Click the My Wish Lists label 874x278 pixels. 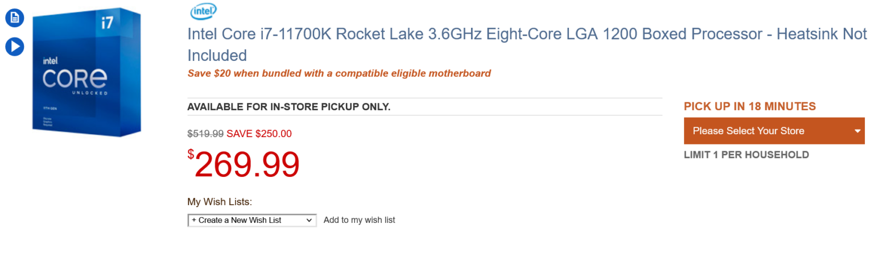tap(220, 201)
